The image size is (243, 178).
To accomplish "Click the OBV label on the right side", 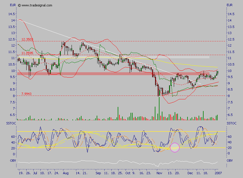I will point(230,161).
